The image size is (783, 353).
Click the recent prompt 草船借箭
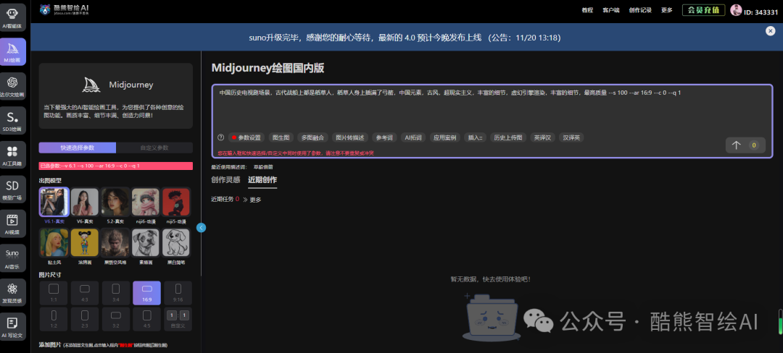(x=263, y=167)
